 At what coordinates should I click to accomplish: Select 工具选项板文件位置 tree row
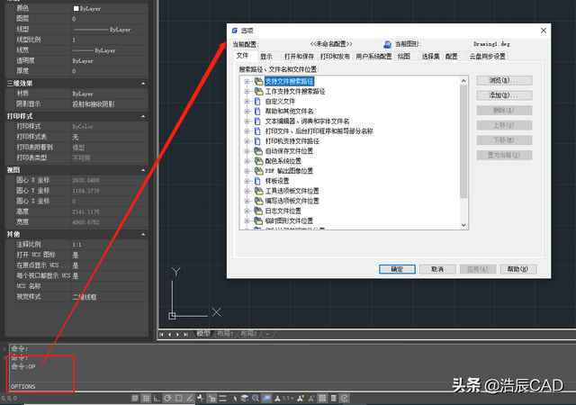click(292, 191)
